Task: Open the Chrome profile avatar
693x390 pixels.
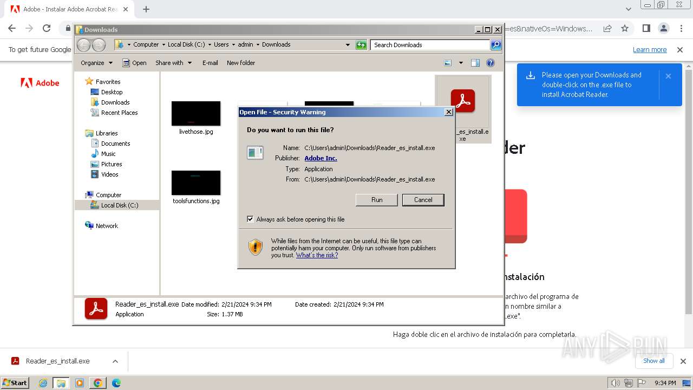Action: 663,28
